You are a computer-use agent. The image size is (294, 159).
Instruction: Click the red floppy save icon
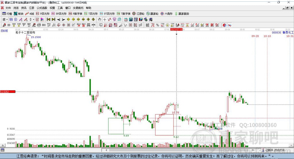click(141, 20)
